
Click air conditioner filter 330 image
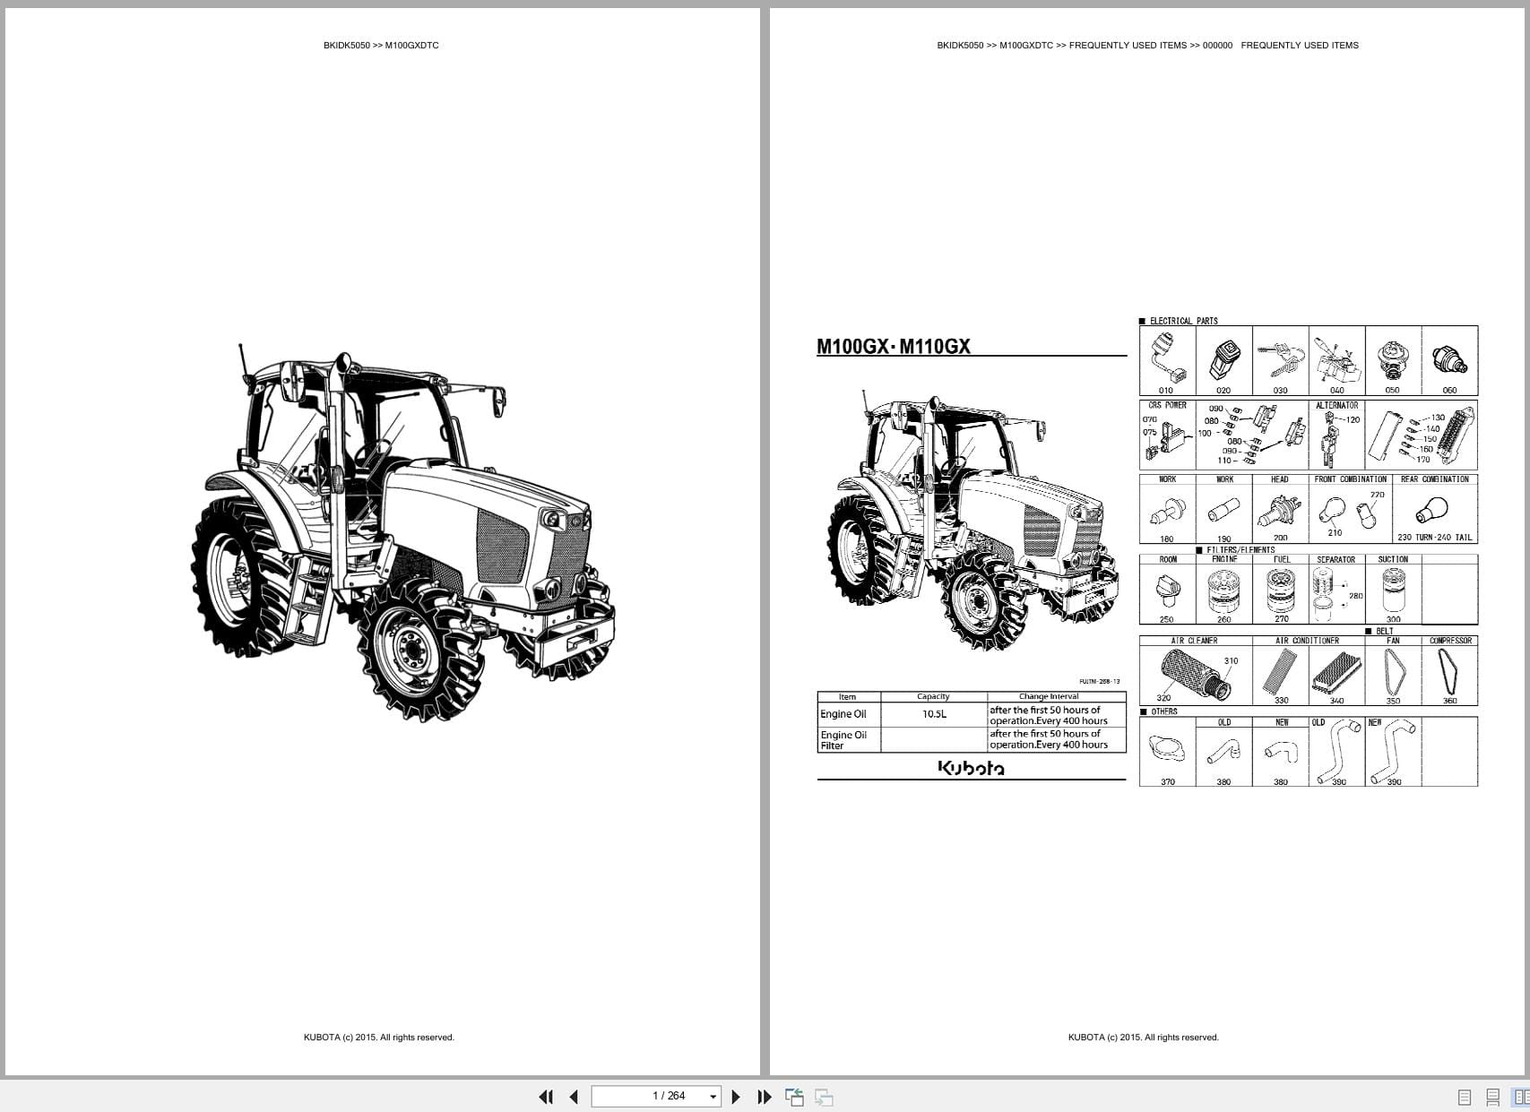(x=1279, y=672)
